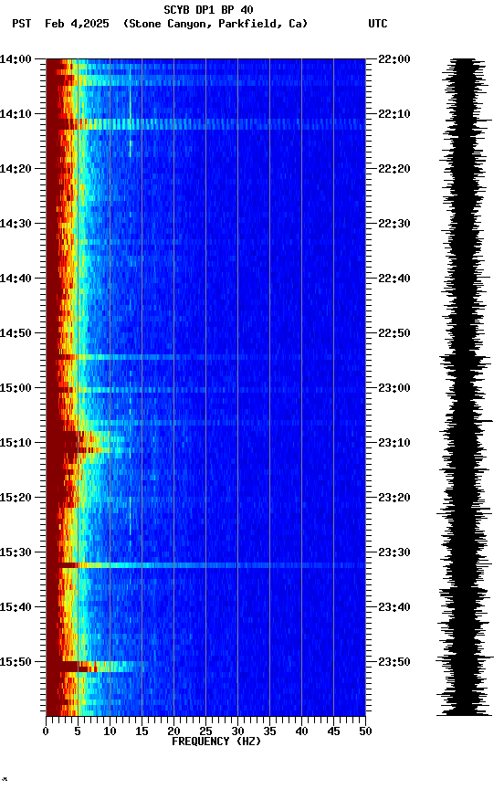Image resolution: width=504 pixels, height=789 pixels.
Task: Click the 30 Hz frequency axis label
Action: tap(237, 731)
